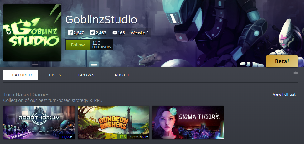Image resolution: width=304 pixels, height=144 pixels.
Task: Switch to the LISTS tab
Action: (x=55, y=75)
